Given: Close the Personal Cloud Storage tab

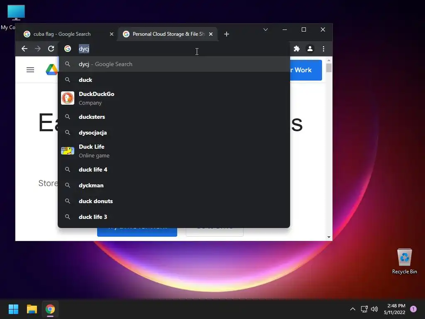Looking at the screenshot, I should tap(211, 34).
